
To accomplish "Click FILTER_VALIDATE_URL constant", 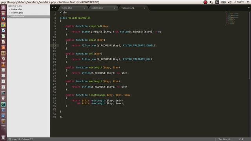I will click(137, 59).
